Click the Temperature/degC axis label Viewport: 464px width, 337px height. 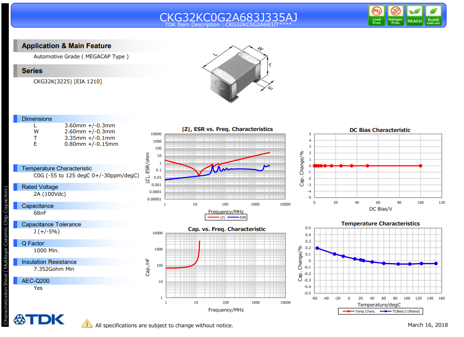click(x=379, y=305)
